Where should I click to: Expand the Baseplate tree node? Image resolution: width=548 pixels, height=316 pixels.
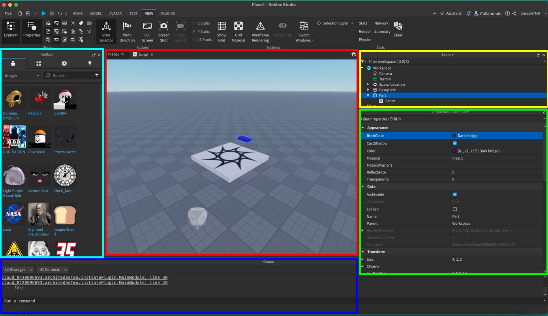pyautogui.click(x=368, y=90)
